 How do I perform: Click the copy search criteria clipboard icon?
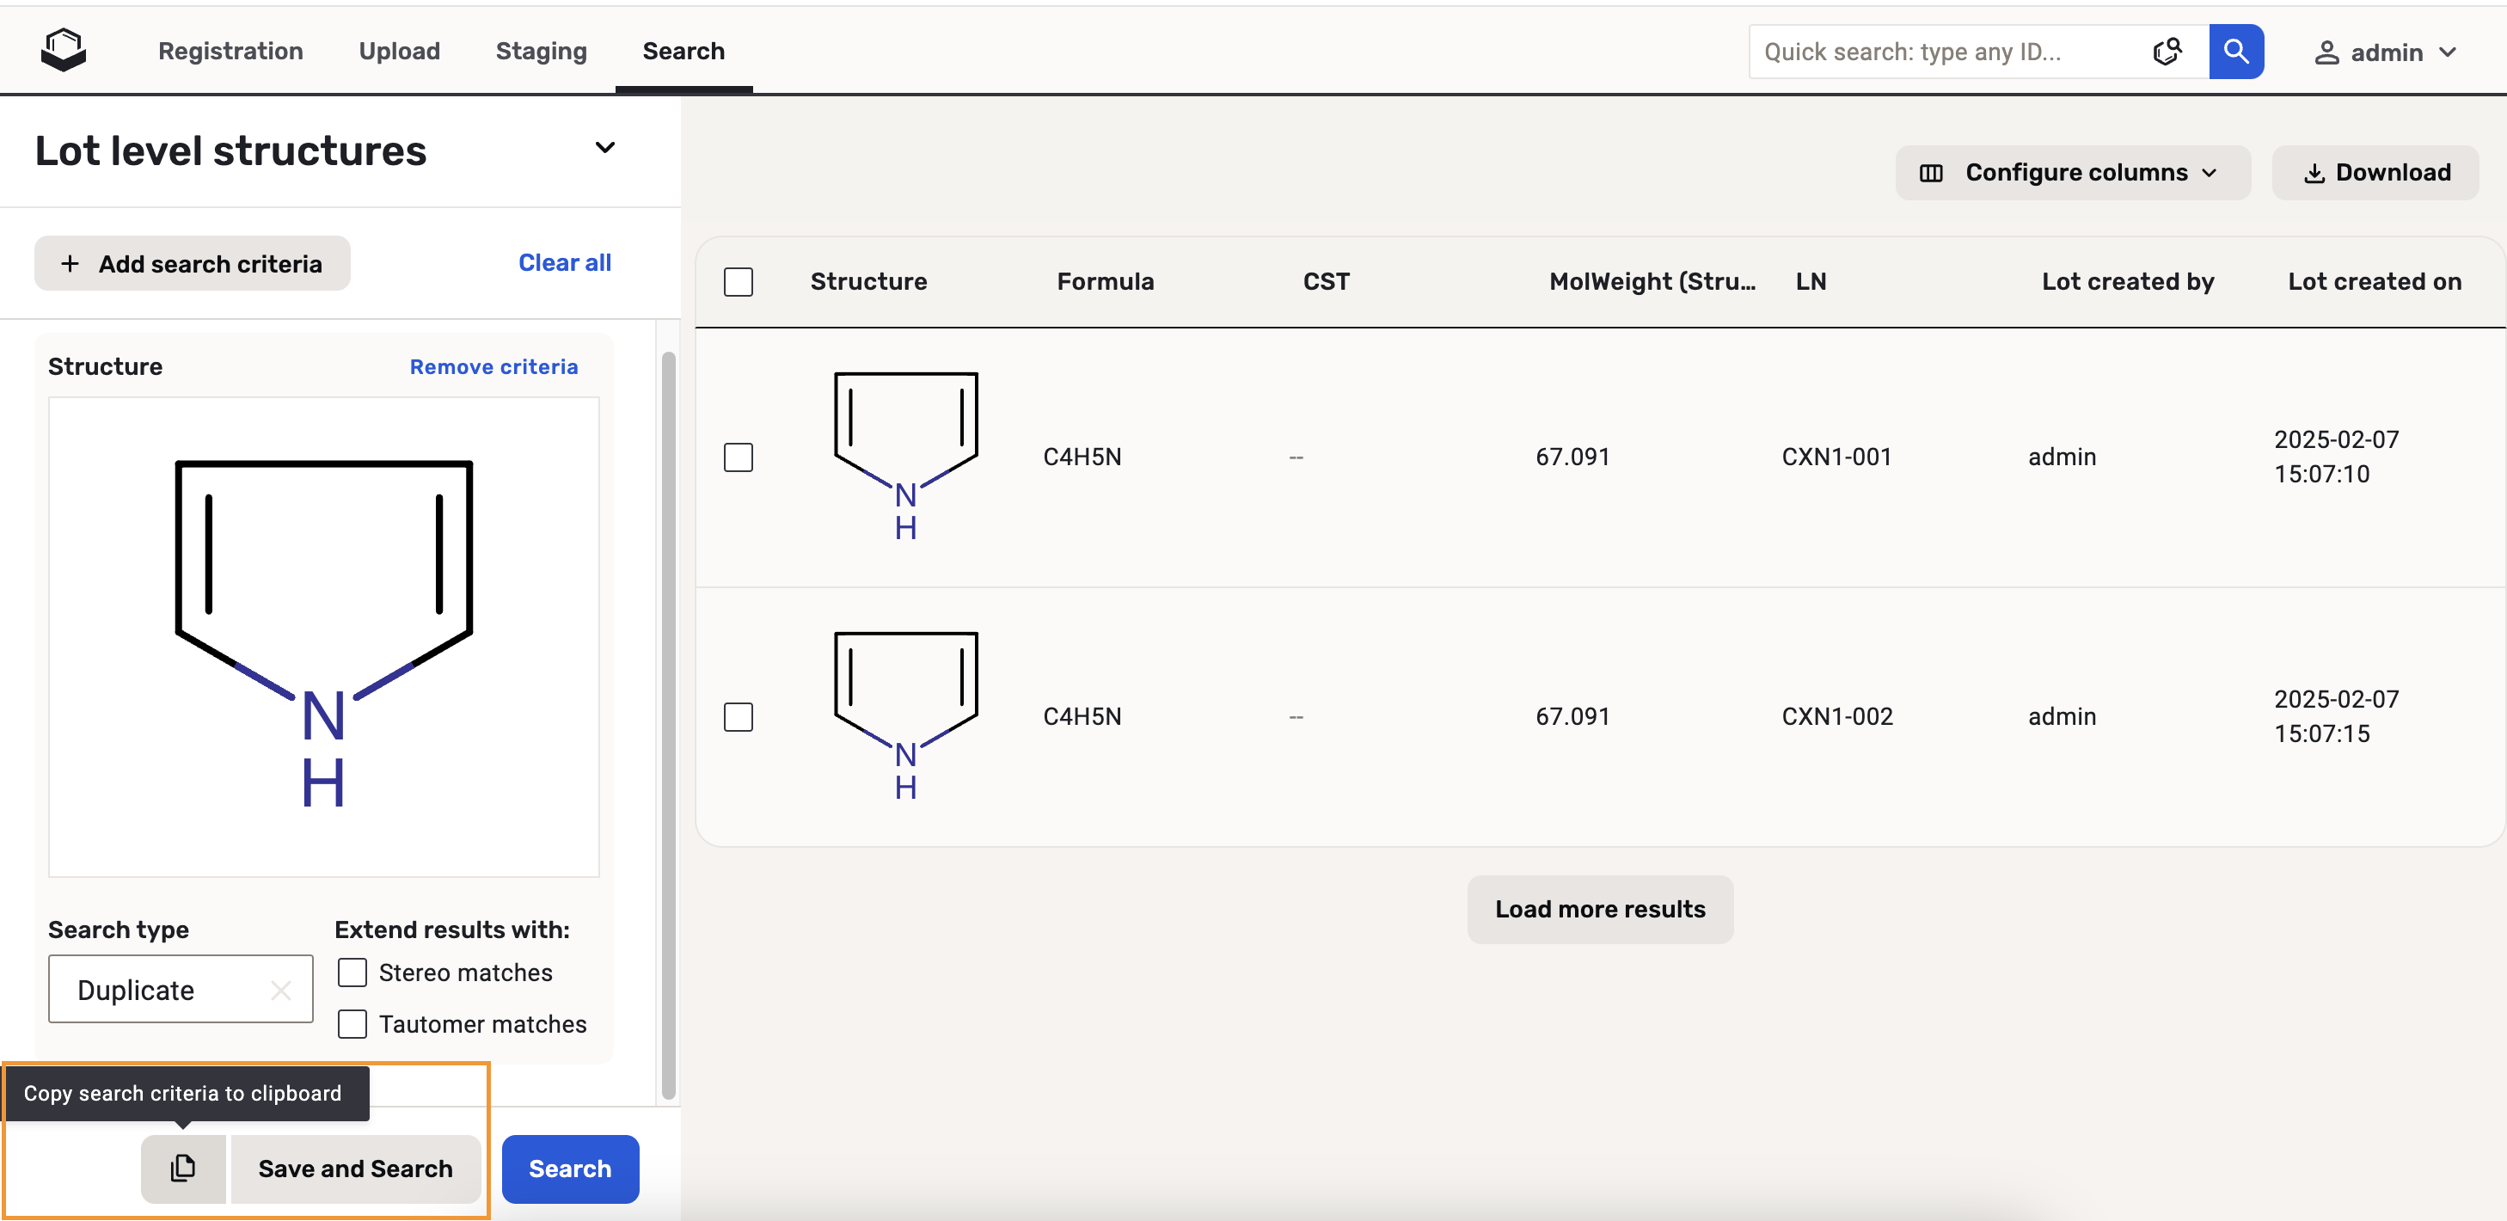pyautogui.click(x=183, y=1168)
